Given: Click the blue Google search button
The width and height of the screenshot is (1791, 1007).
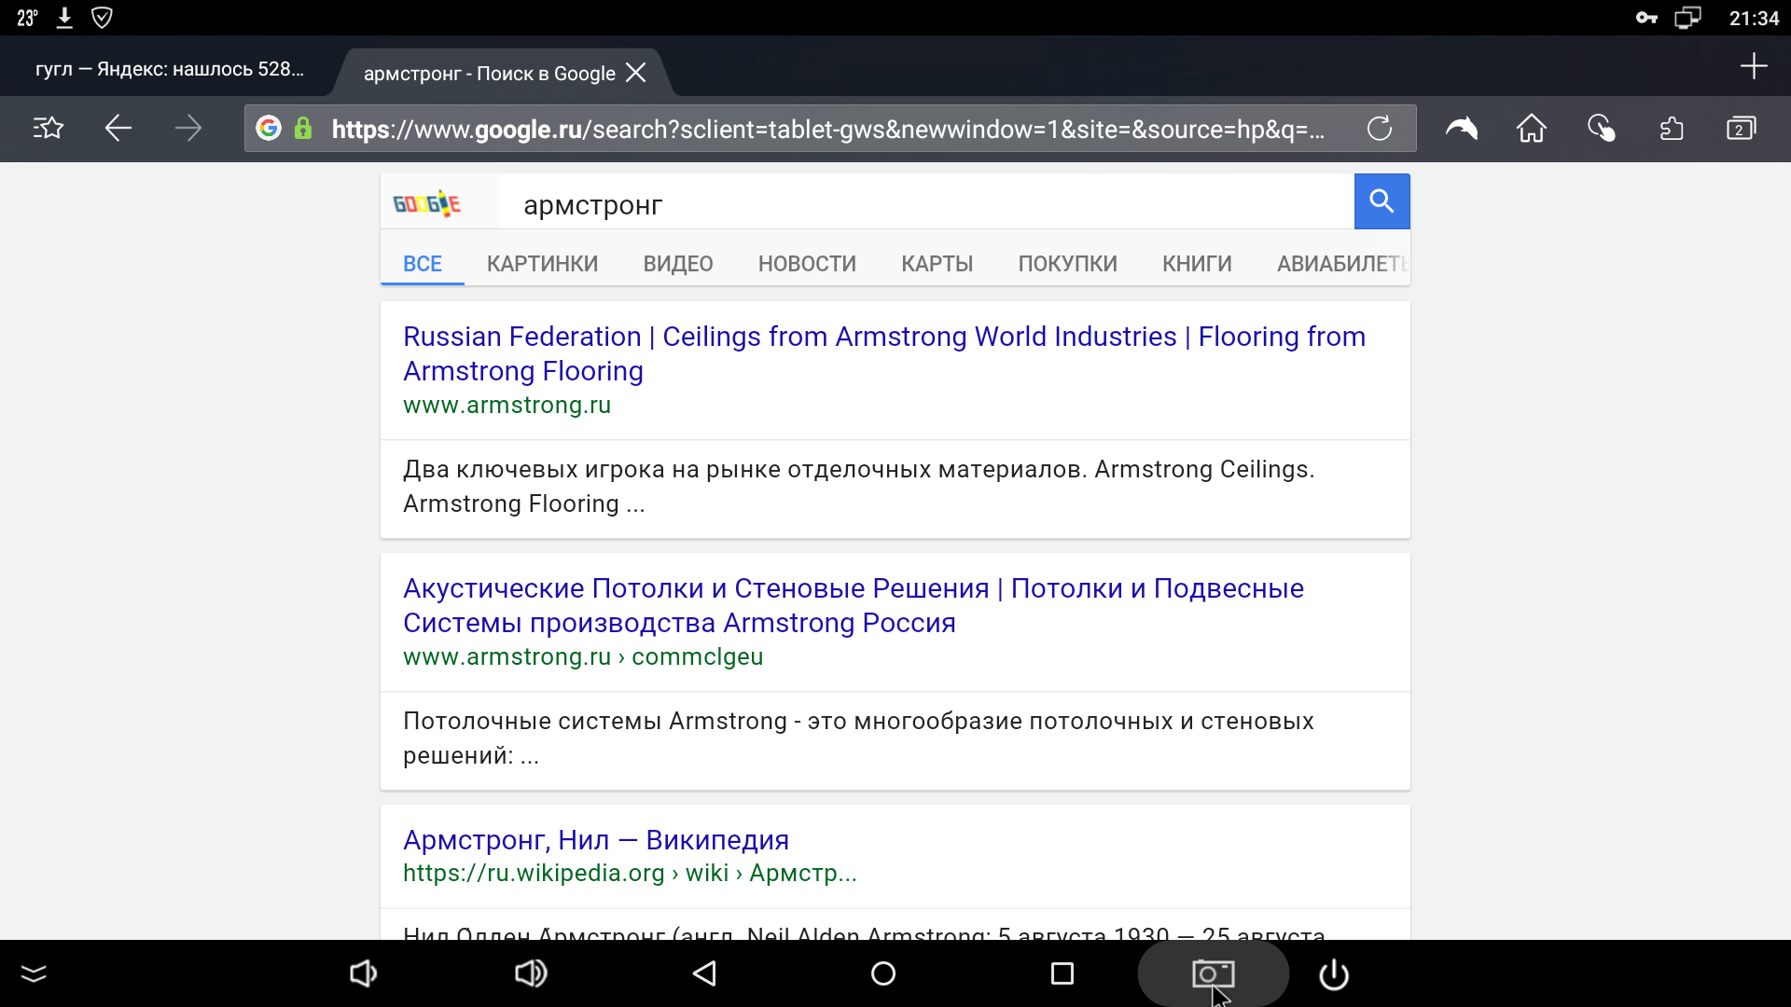Looking at the screenshot, I should pyautogui.click(x=1381, y=201).
